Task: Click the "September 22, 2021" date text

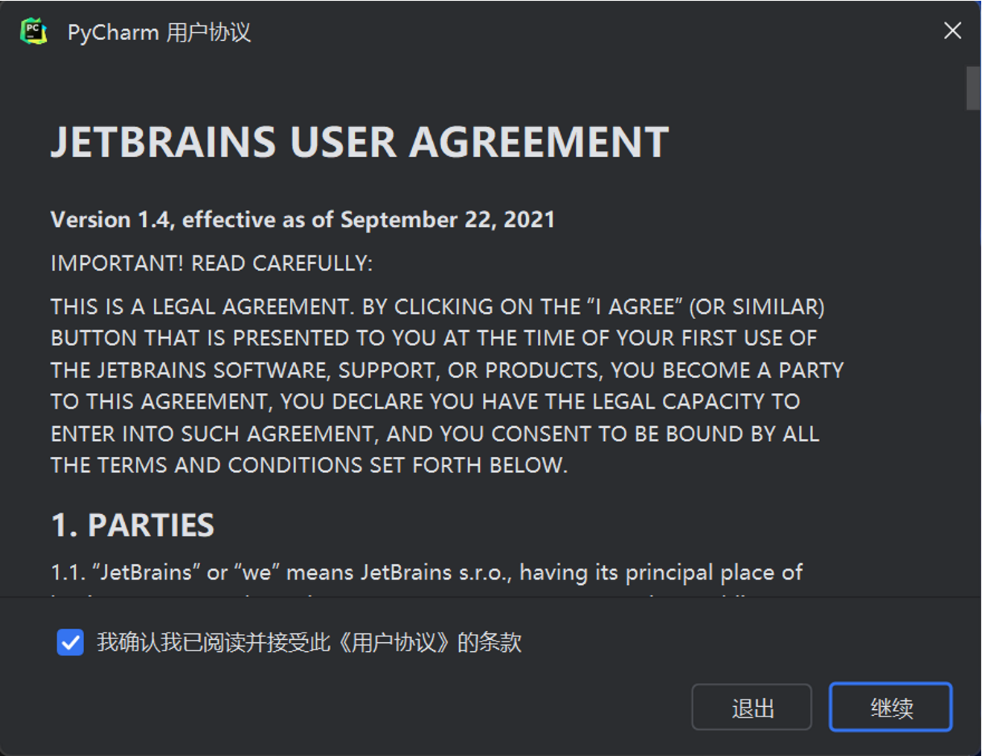Action: [447, 220]
